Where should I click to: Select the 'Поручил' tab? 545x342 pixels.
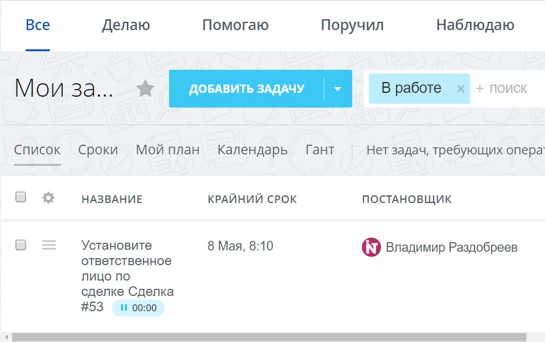click(x=352, y=26)
